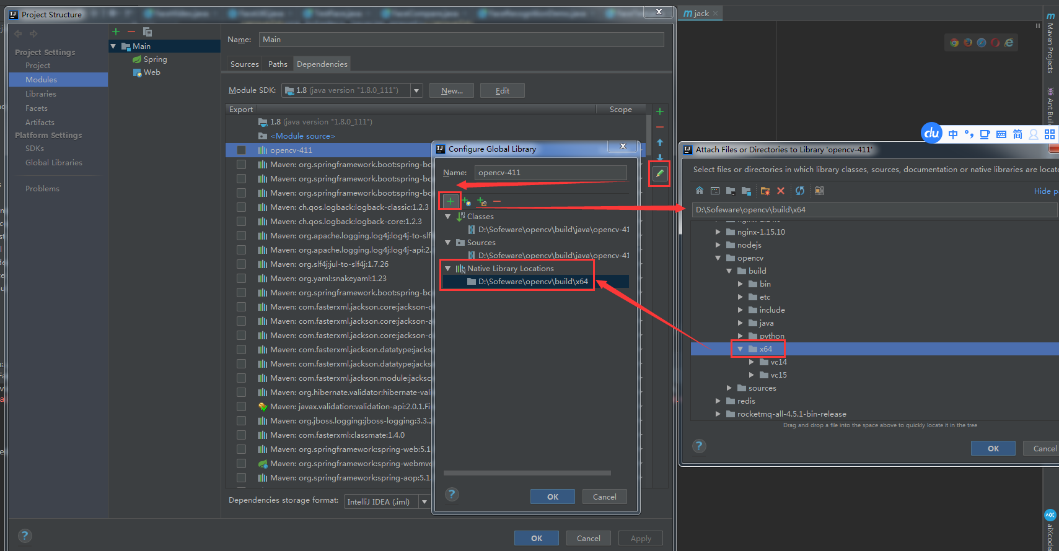
Task: Click the project directory icon in Attach Files
Action: coord(731,191)
